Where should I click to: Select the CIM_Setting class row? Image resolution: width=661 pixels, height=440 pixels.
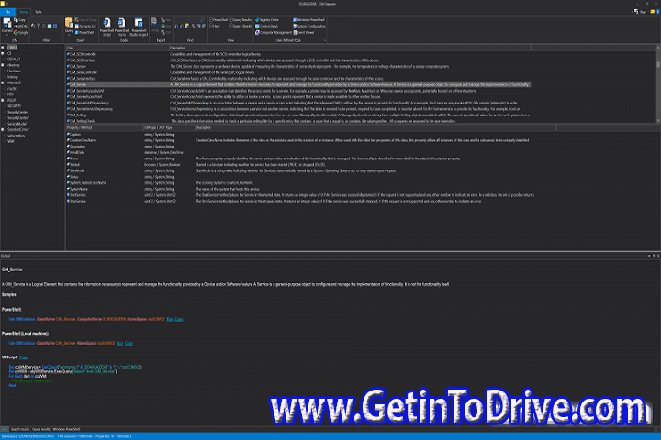click(x=298, y=115)
